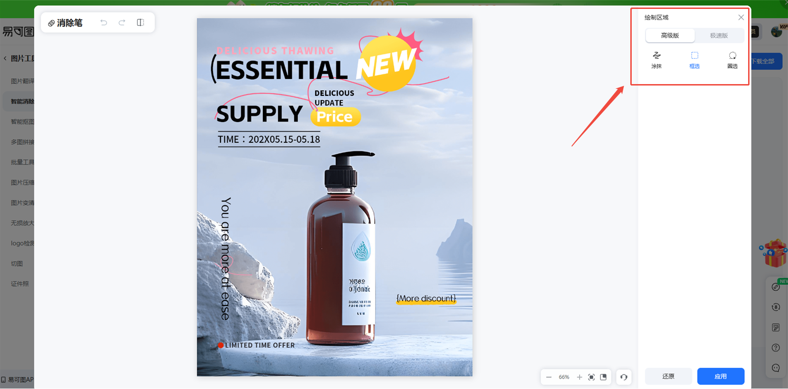Zoom out with the minus icon
Screen dimensions: 788x389
click(549, 377)
